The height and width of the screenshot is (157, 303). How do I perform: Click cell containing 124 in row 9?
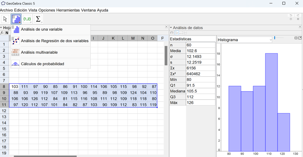[x=133, y=93]
